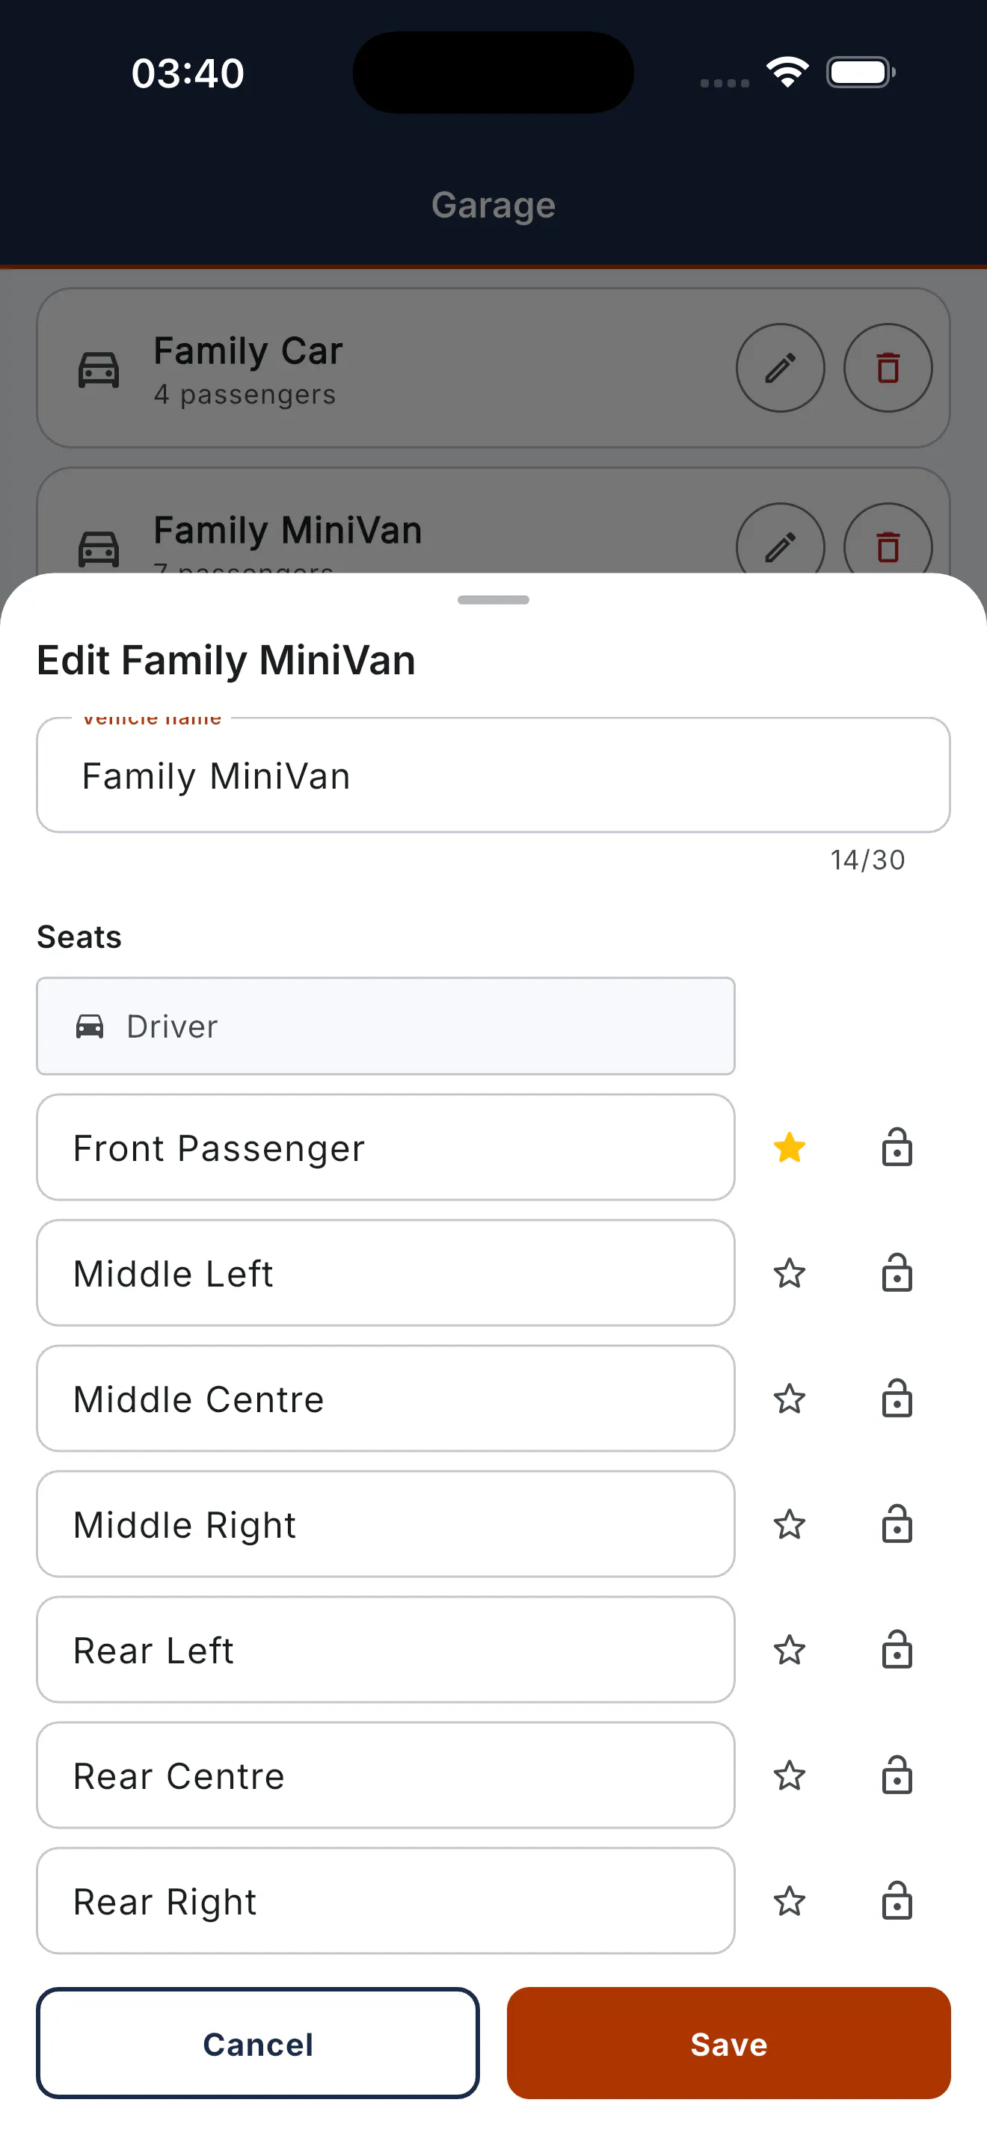Edit the Rear Left seat name field
987x2144 pixels.
point(385,1650)
